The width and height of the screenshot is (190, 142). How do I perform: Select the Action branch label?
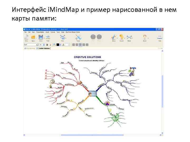58,75
